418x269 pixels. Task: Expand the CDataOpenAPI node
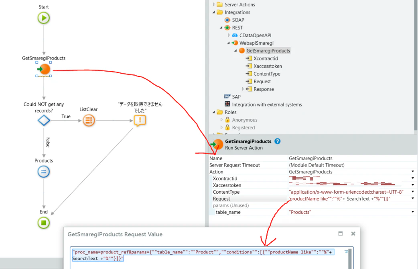click(x=229, y=35)
